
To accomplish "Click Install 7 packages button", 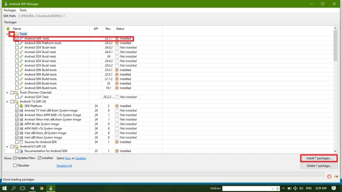I will (x=319, y=158).
